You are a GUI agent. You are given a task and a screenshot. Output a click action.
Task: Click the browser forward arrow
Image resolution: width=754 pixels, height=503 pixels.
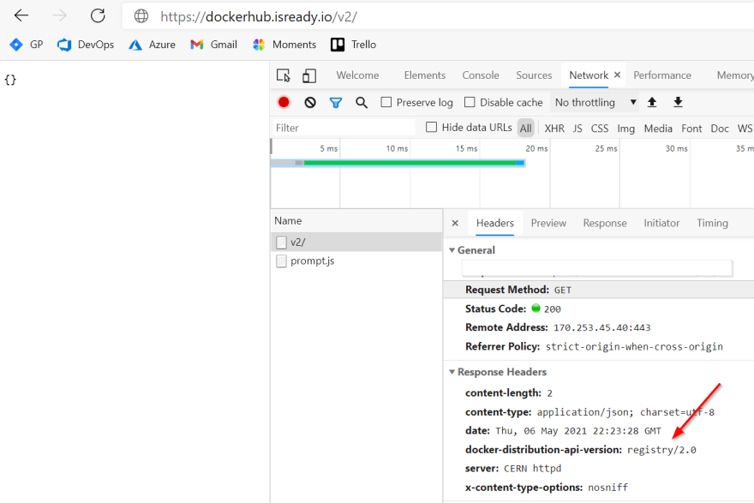[59, 16]
